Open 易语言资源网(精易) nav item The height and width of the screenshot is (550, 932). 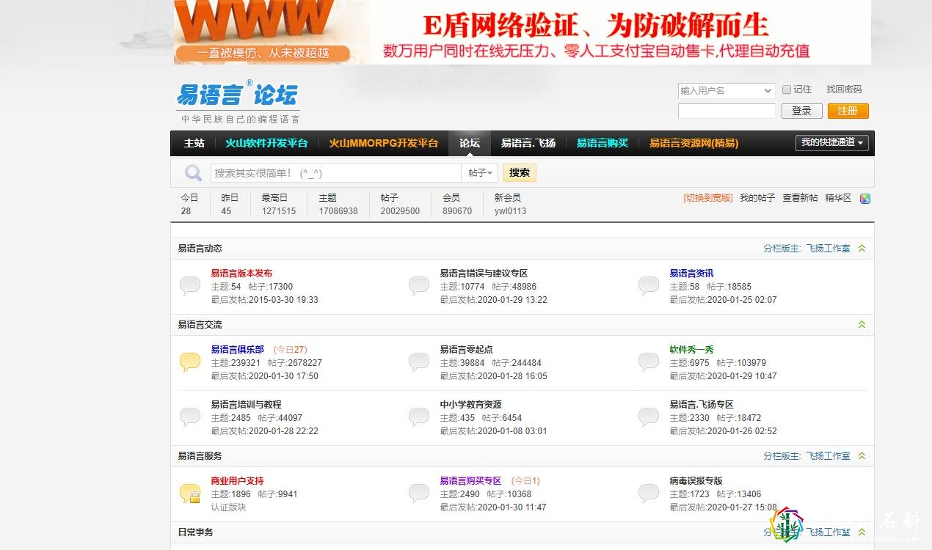[x=693, y=143]
